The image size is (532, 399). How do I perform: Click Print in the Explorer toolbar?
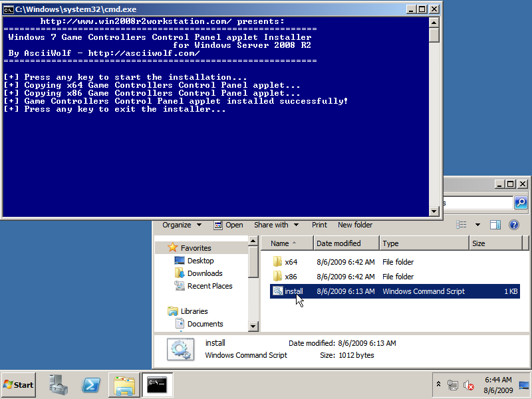click(319, 225)
